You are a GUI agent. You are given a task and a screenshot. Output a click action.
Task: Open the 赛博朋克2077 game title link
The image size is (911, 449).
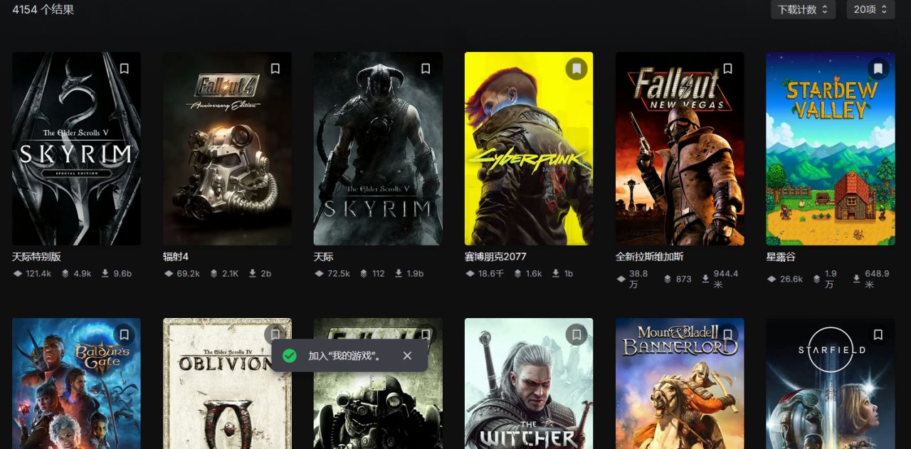tap(495, 257)
